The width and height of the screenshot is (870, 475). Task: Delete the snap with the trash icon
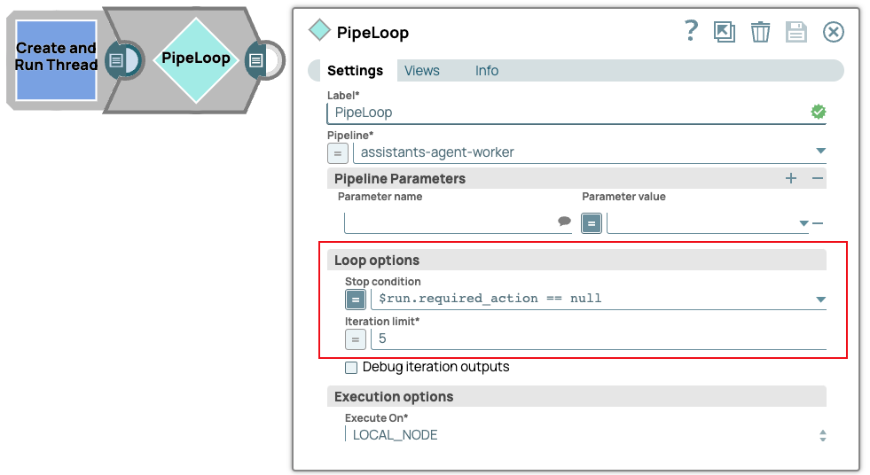[760, 33]
